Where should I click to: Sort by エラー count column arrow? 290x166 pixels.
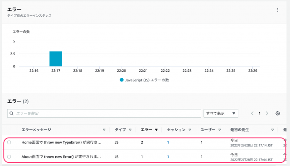click(156, 130)
